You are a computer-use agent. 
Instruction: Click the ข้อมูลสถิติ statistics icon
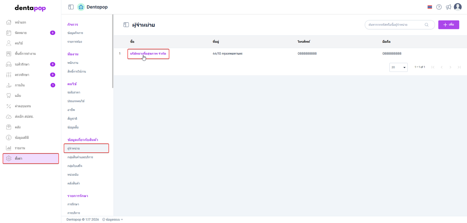(x=9, y=137)
